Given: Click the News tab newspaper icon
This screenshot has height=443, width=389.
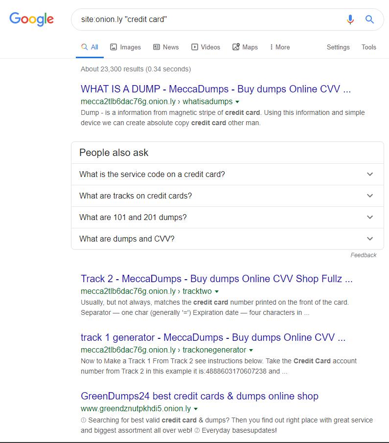Looking at the screenshot, I should pos(157,47).
